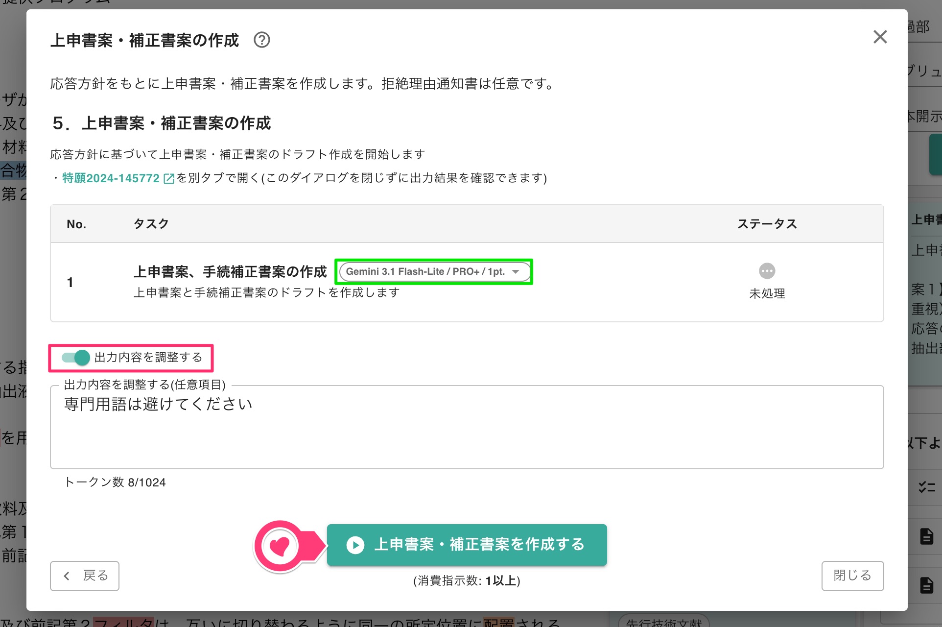This screenshot has width=942, height=627.
Task: Click the external link icon beside 特願2024-145772
Action: (x=168, y=178)
